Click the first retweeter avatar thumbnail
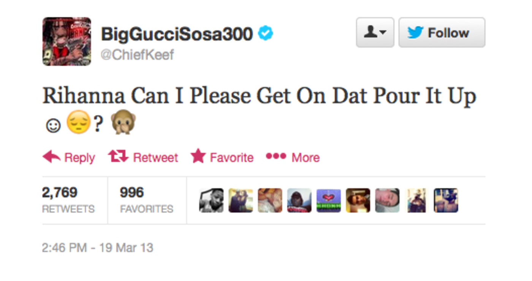Viewport: 532px width, 281px height. 211,200
